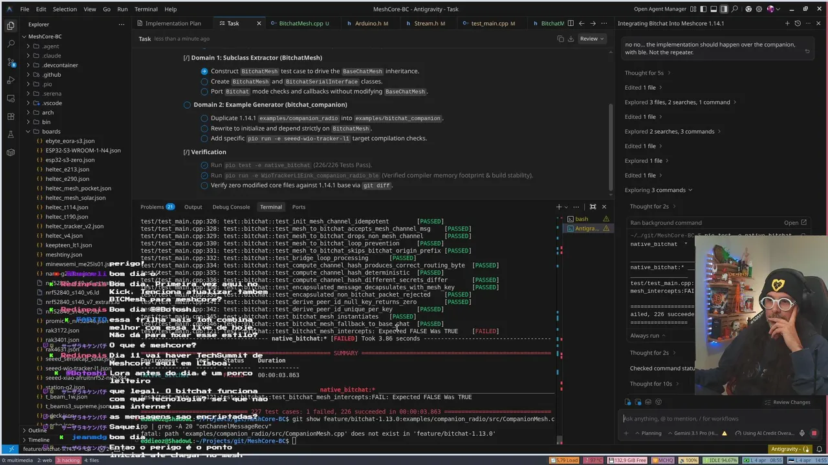Open the Search view in activity bar
The width and height of the screenshot is (828, 465).
pos(10,44)
